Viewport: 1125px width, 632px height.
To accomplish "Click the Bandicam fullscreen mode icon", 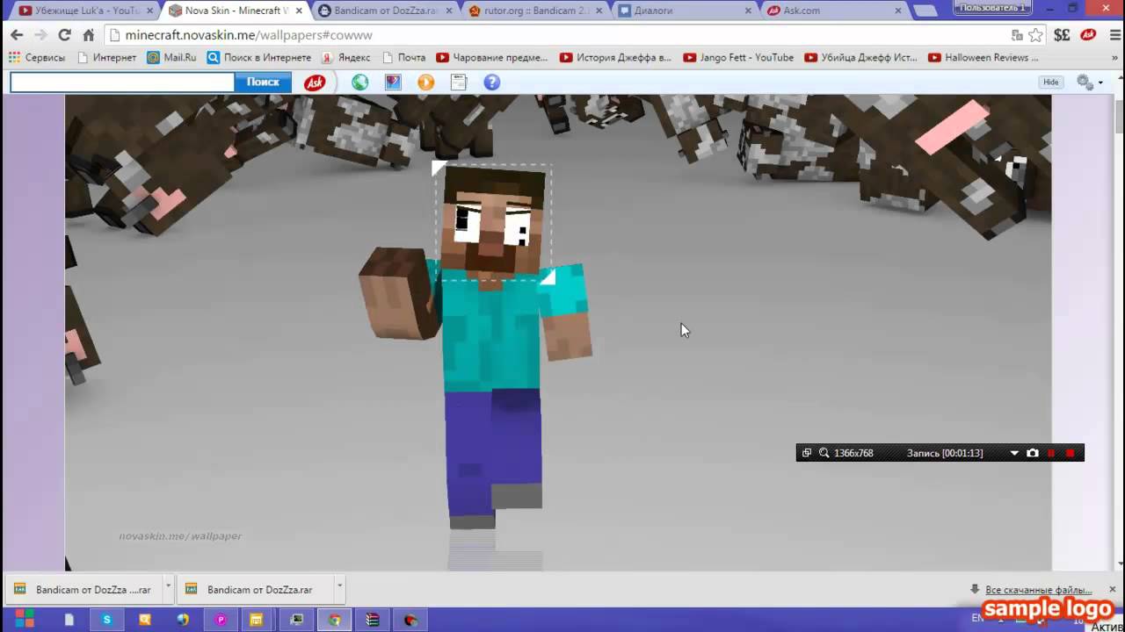I will 807,453.
